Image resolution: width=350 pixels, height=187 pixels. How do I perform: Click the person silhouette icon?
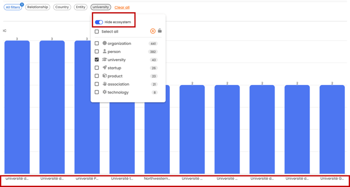(104, 51)
